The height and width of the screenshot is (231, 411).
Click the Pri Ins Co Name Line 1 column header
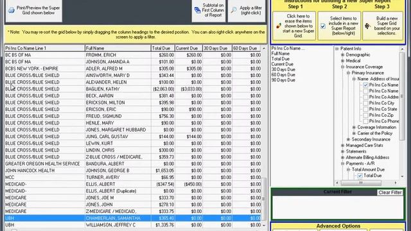[x=44, y=48]
